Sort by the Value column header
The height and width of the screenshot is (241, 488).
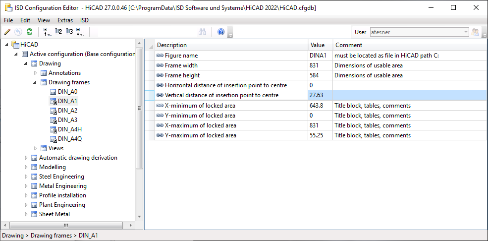pos(321,45)
